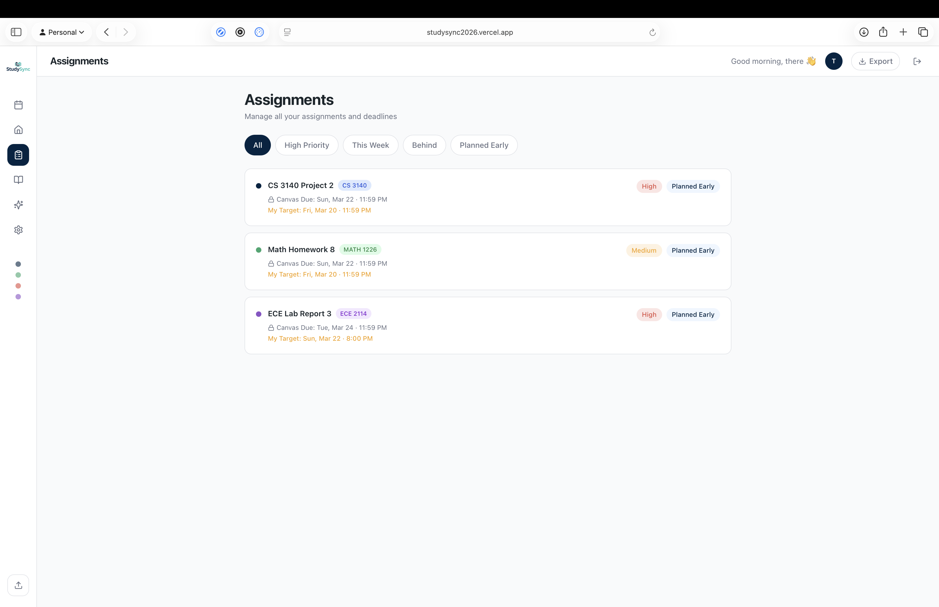939x607 pixels.
Task: Click purple course dot in sidebar
Action: tap(18, 297)
